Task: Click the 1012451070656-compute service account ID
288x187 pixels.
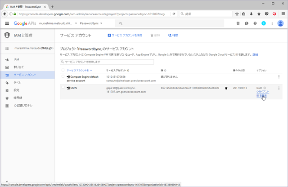Action: coord(131,79)
